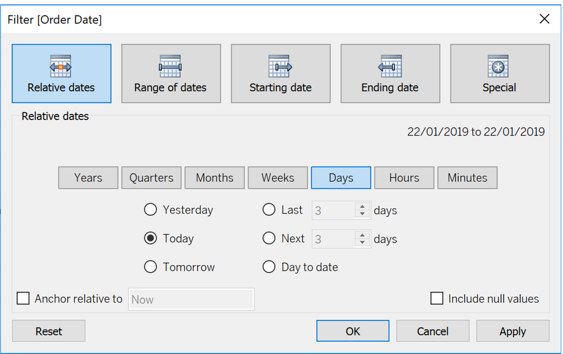Image resolution: width=563 pixels, height=354 pixels.
Task: Switch to the Months period tab
Action: tap(214, 178)
